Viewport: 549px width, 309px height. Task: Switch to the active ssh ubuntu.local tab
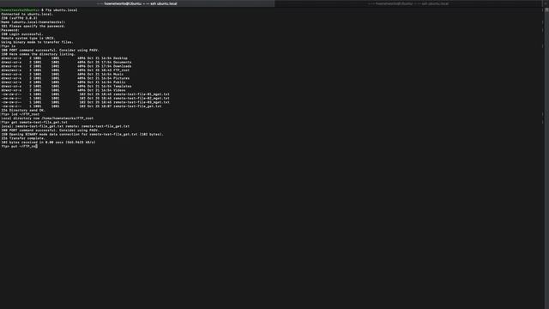pyautogui.click(x=137, y=3)
